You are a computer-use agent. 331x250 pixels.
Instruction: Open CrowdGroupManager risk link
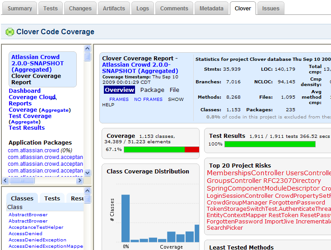[x=237, y=203]
